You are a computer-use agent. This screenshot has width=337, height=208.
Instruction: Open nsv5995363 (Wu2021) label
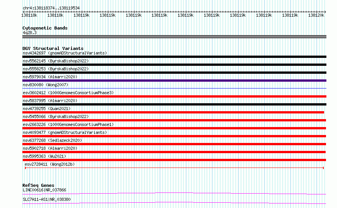44,156
